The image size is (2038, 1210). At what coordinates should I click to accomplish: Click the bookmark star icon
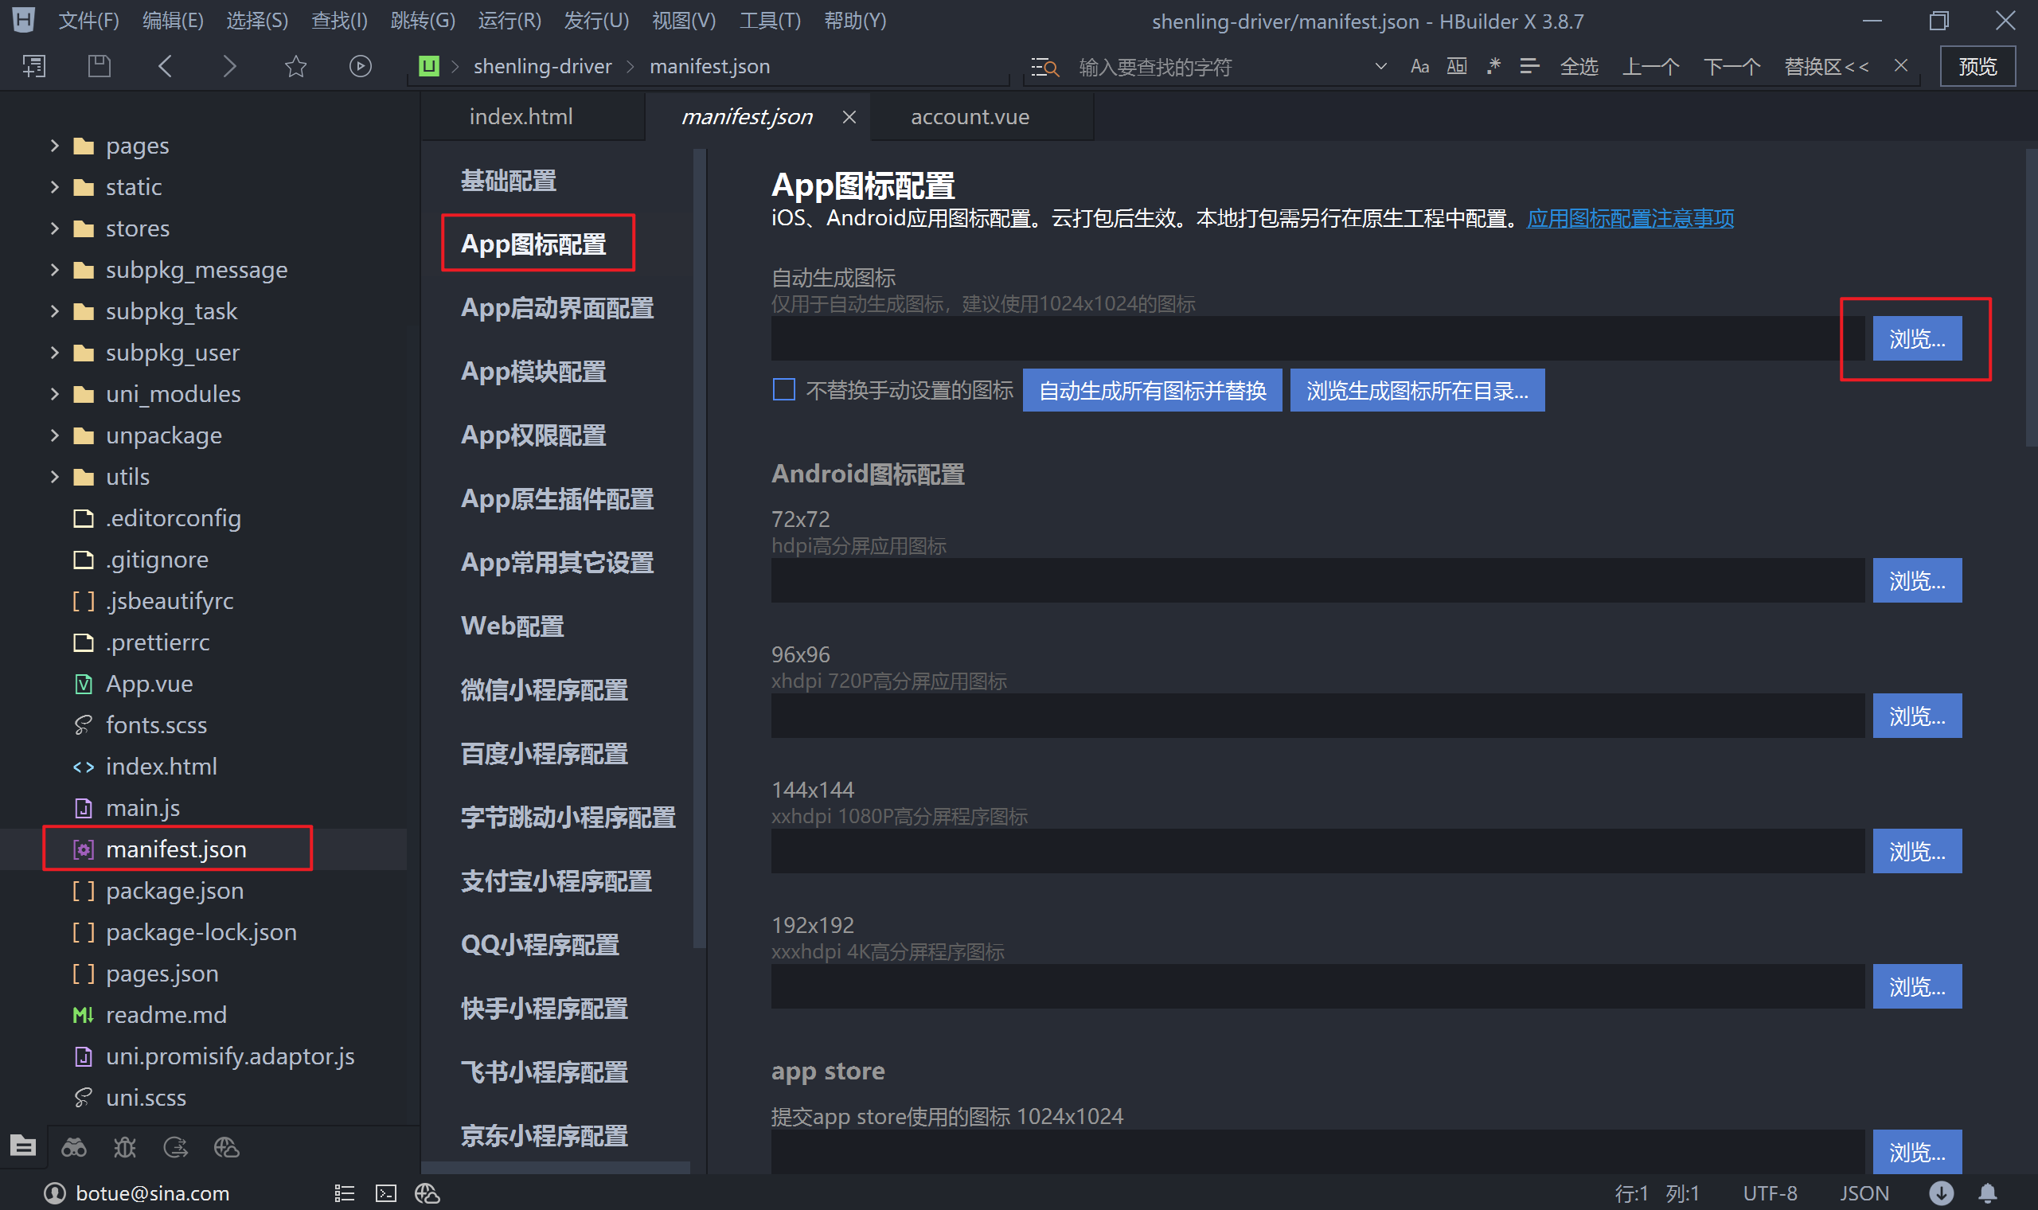click(x=296, y=66)
